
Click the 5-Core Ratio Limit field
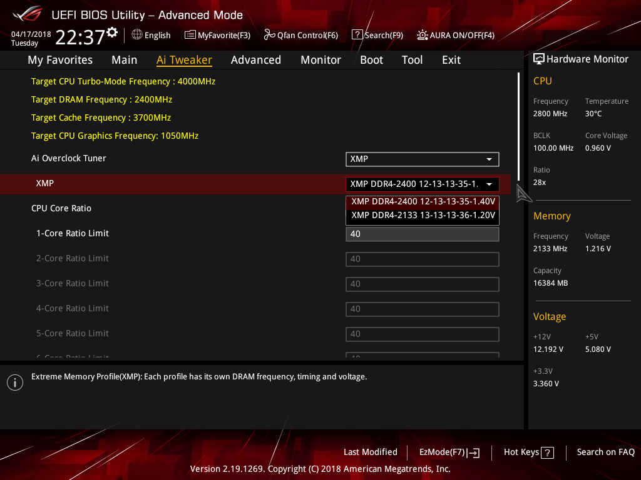[x=423, y=334]
